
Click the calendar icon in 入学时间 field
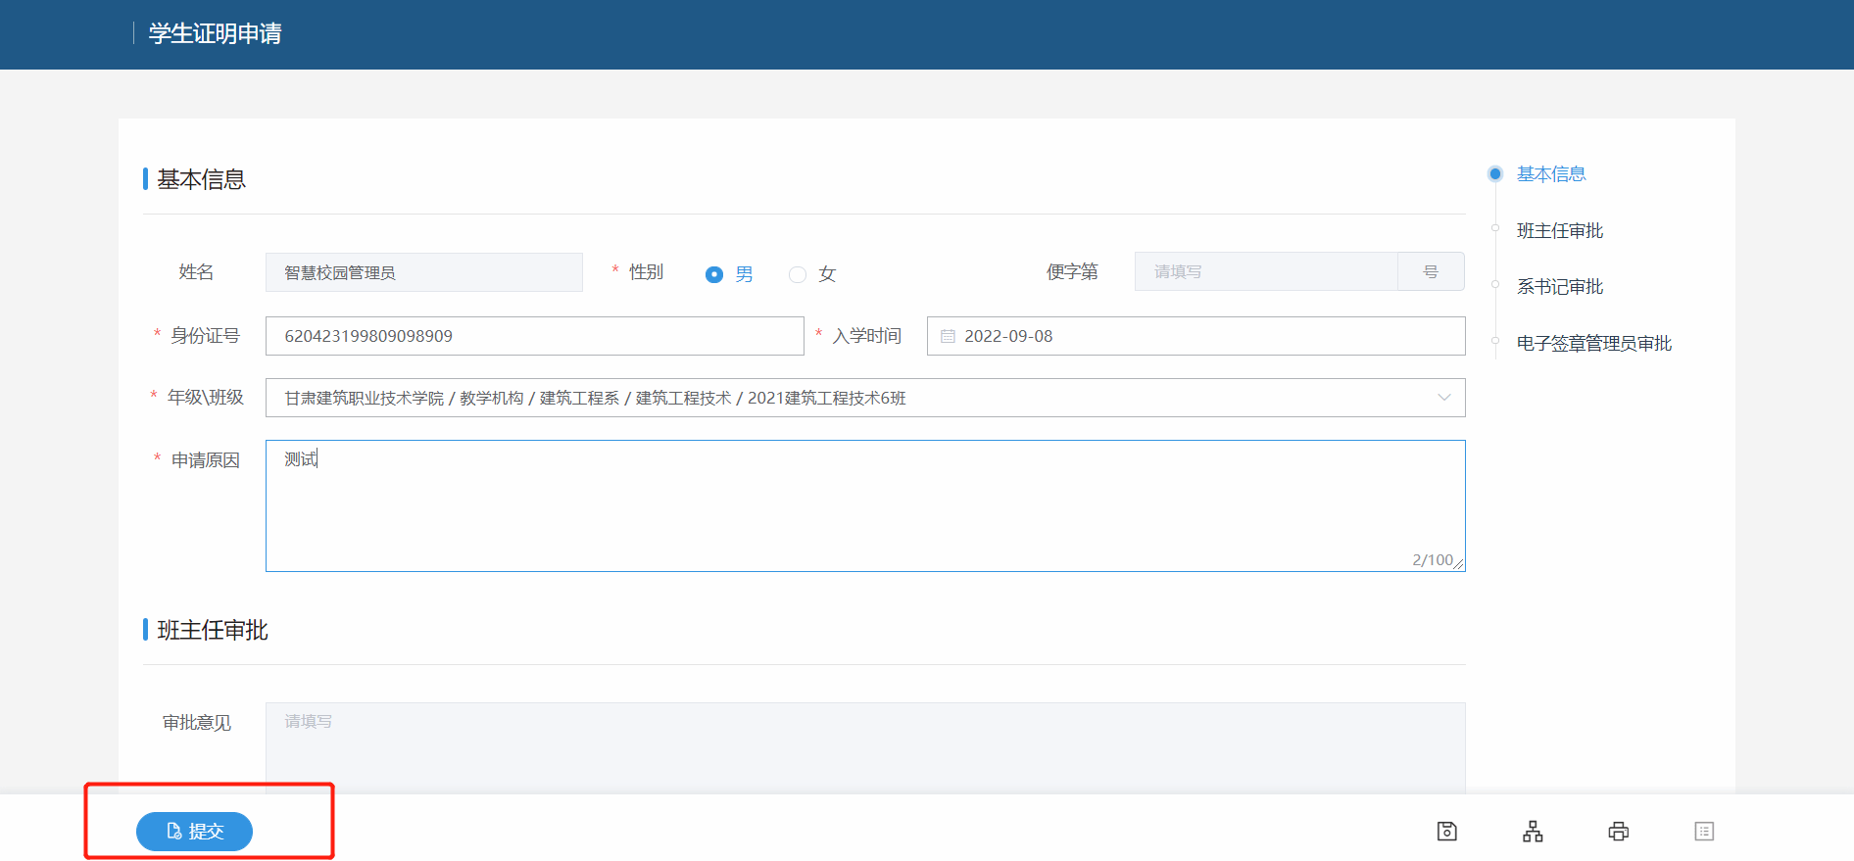[948, 336]
